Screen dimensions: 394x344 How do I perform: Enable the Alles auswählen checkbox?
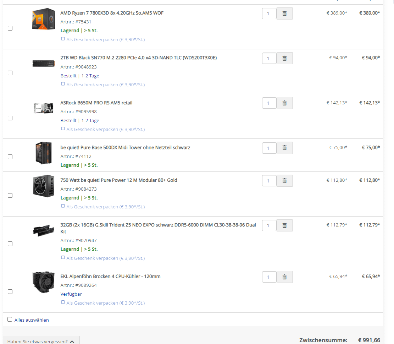[x=10, y=320]
